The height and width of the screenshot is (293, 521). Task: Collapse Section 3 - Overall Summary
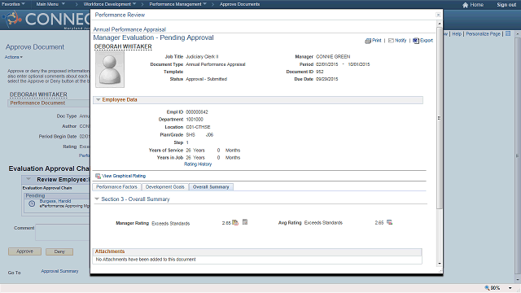[97, 199]
